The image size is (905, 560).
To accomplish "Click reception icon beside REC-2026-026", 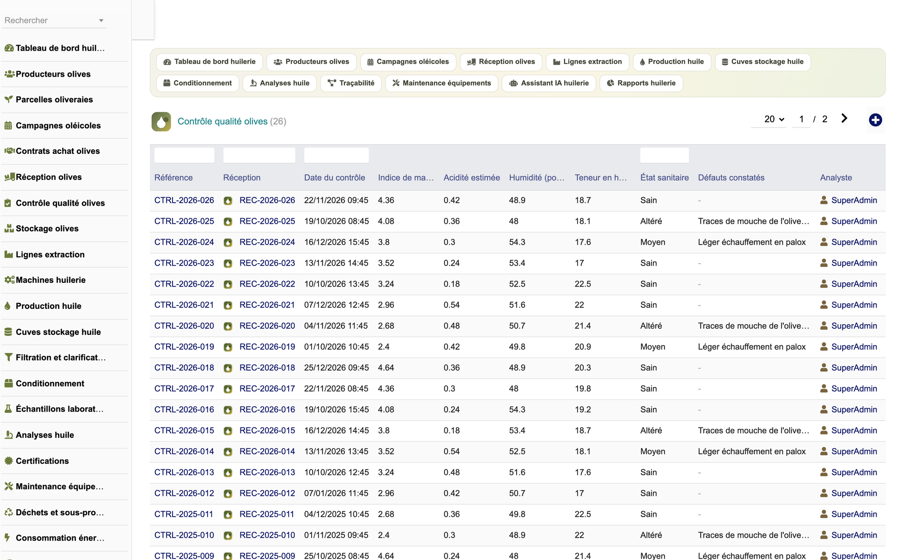I will point(228,201).
